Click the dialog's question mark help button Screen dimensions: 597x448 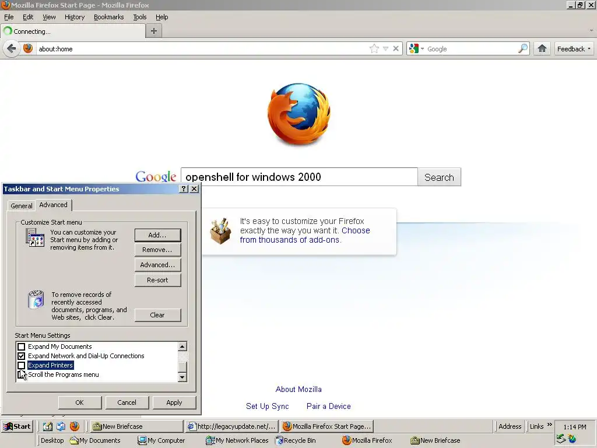(184, 188)
